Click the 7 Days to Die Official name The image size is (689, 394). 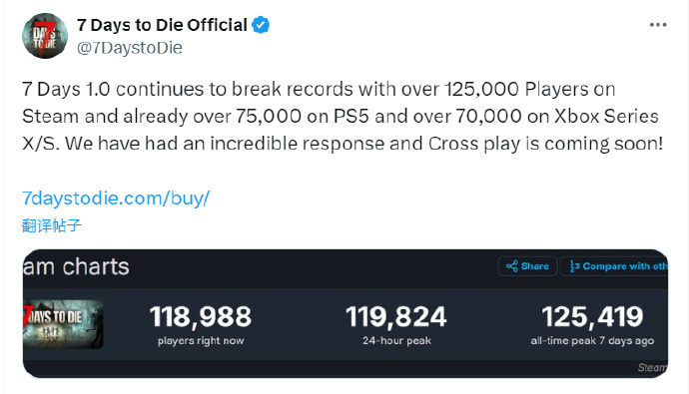click(162, 25)
